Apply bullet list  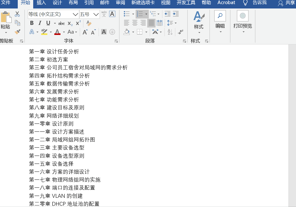tap(126, 14)
